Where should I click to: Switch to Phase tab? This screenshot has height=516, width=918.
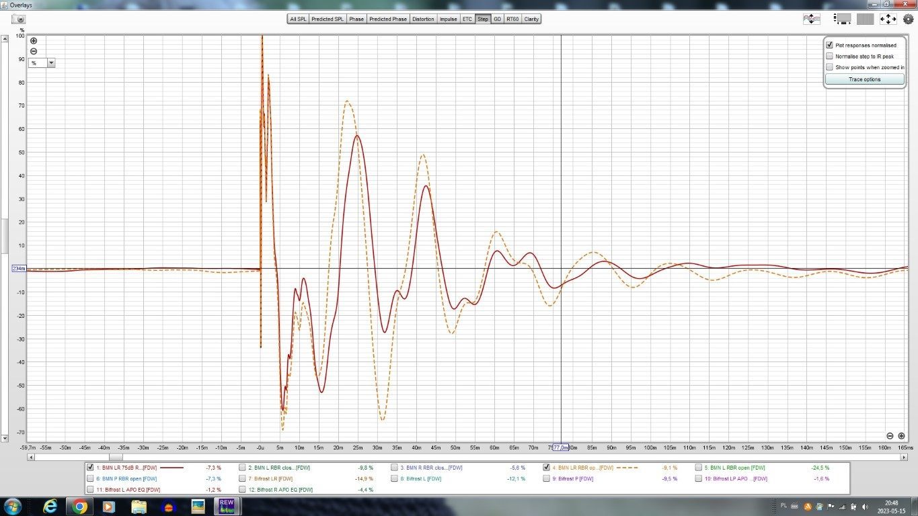(x=356, y=19)
